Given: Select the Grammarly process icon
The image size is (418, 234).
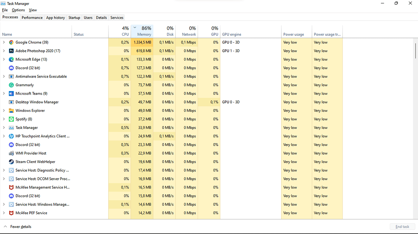Looking at the screenshot, I should pyautogui.click(x=11, y=85).
